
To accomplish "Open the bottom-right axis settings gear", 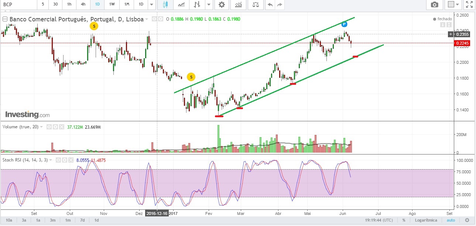I will point(467,220).
